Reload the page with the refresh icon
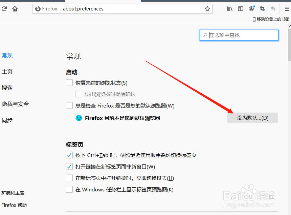The height and width of the screenshot is (215, 291). tap(4, 9)
